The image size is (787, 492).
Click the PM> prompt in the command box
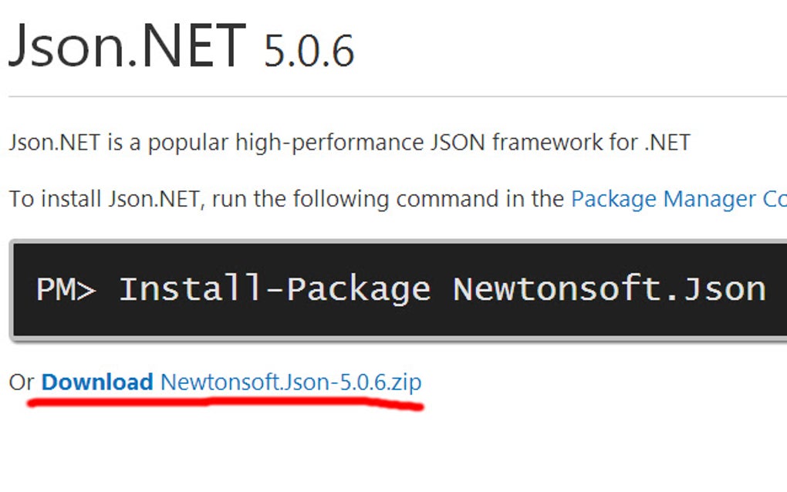tap(66, 289)
